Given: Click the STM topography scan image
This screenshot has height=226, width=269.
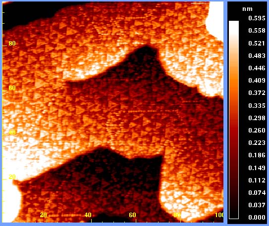Looking at the screenshot, I should pos(113,112).
